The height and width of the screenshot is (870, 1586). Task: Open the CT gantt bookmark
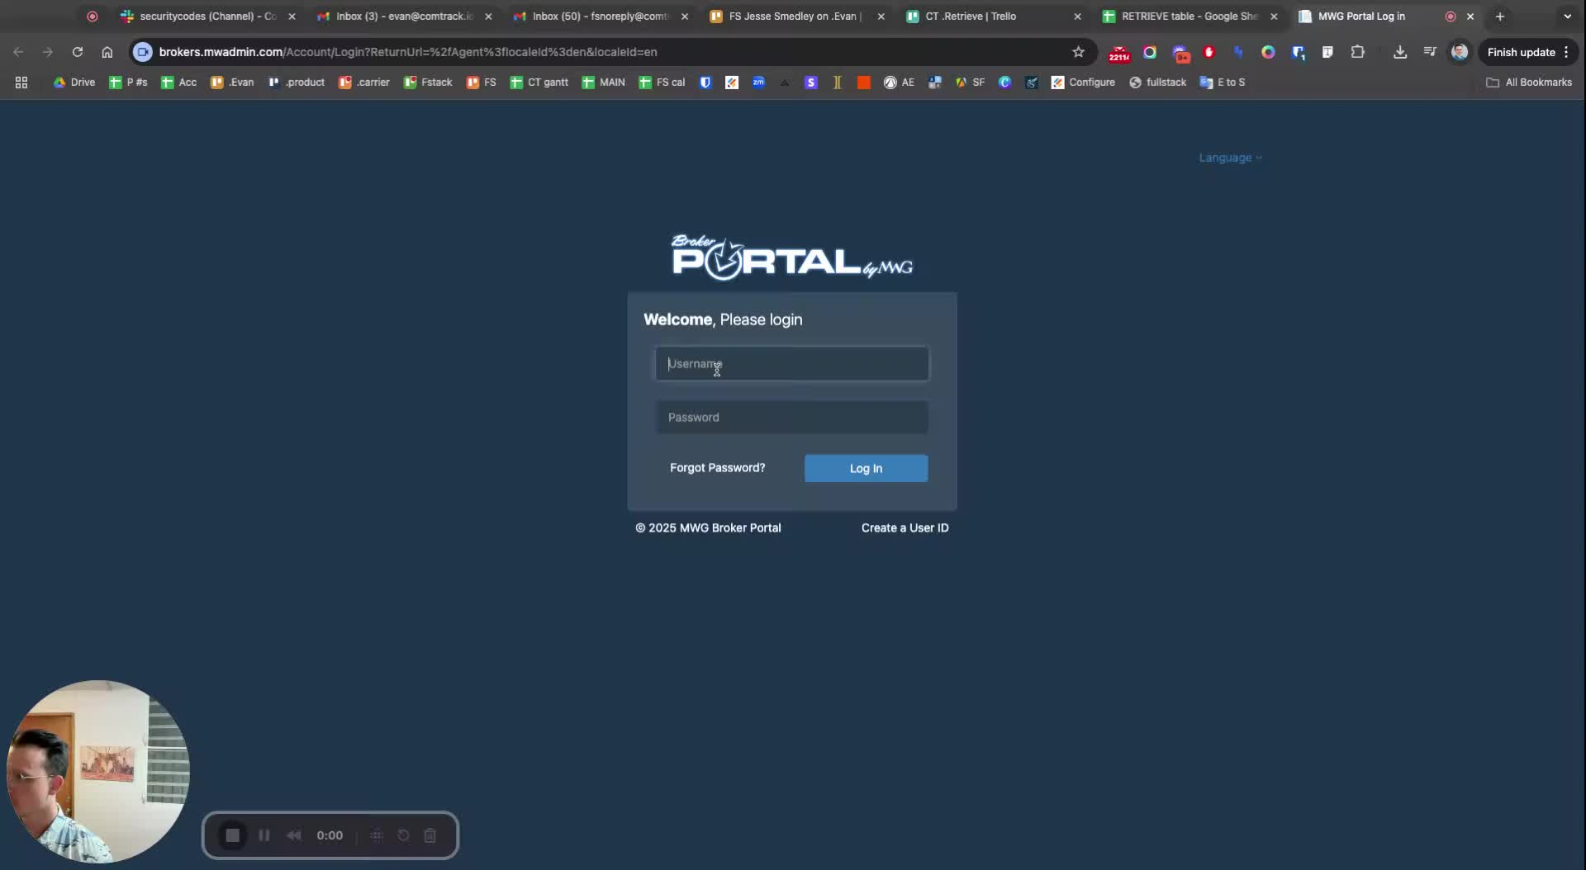click(539, 83)
